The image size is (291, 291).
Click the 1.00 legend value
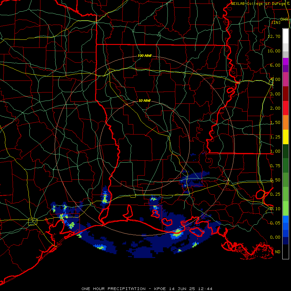[275, 151]
